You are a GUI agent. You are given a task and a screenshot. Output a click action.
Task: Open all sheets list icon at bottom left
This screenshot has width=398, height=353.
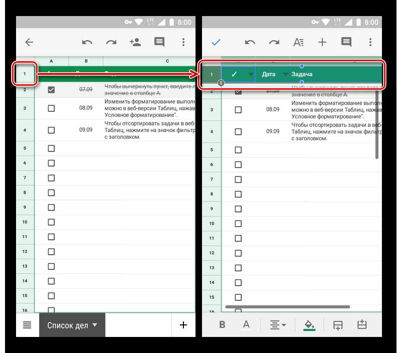tap(27, 325)
